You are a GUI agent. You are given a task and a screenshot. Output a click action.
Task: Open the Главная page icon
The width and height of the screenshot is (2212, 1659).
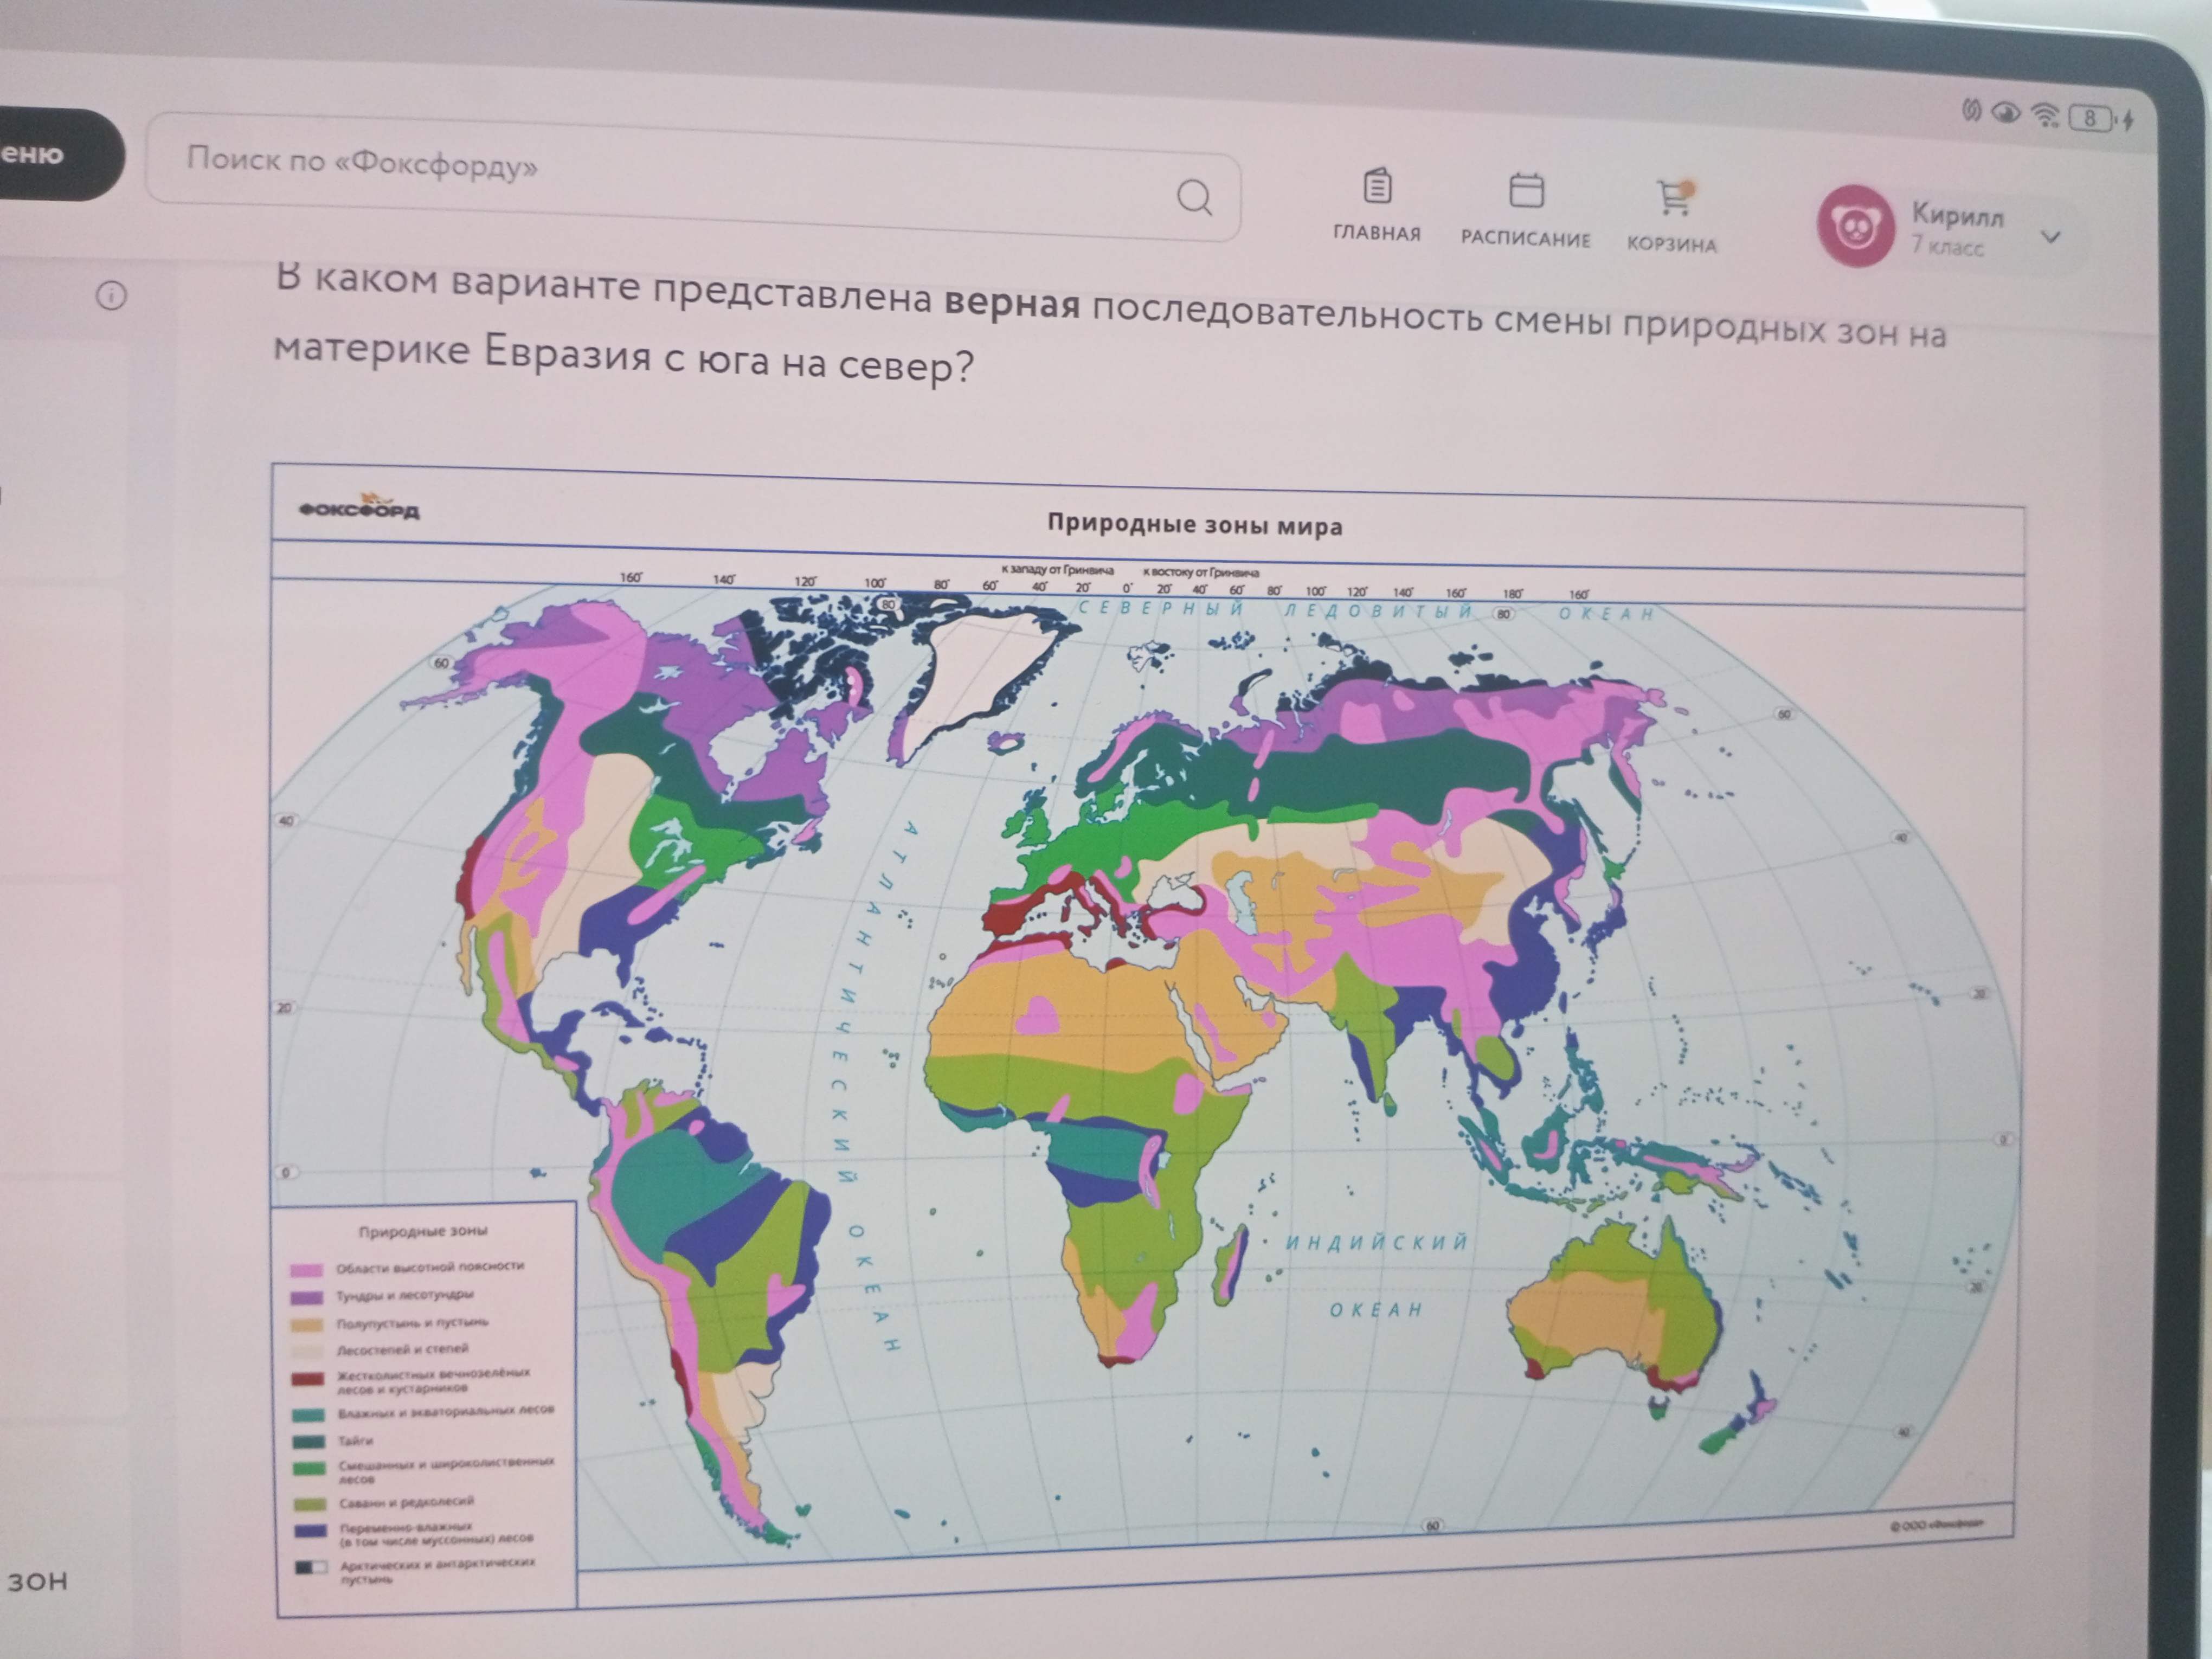point(1377,186)
